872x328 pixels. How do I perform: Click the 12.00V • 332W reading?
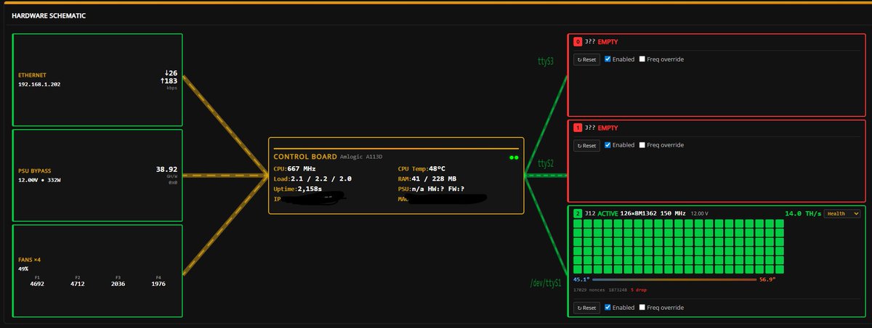click(x=40, y=179)
